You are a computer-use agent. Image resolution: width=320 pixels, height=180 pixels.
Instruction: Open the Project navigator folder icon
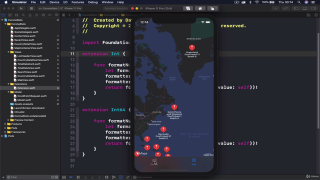3,15
